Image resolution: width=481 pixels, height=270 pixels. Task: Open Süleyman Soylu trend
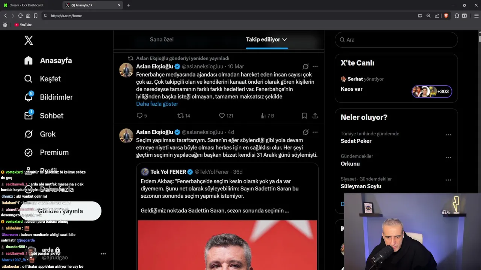pyautogui.click(x=361, y=186)
